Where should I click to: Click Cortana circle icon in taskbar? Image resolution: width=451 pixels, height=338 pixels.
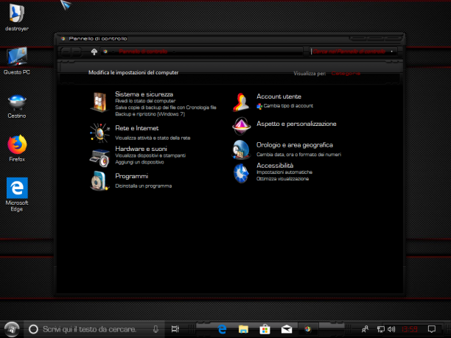[33, 329]
